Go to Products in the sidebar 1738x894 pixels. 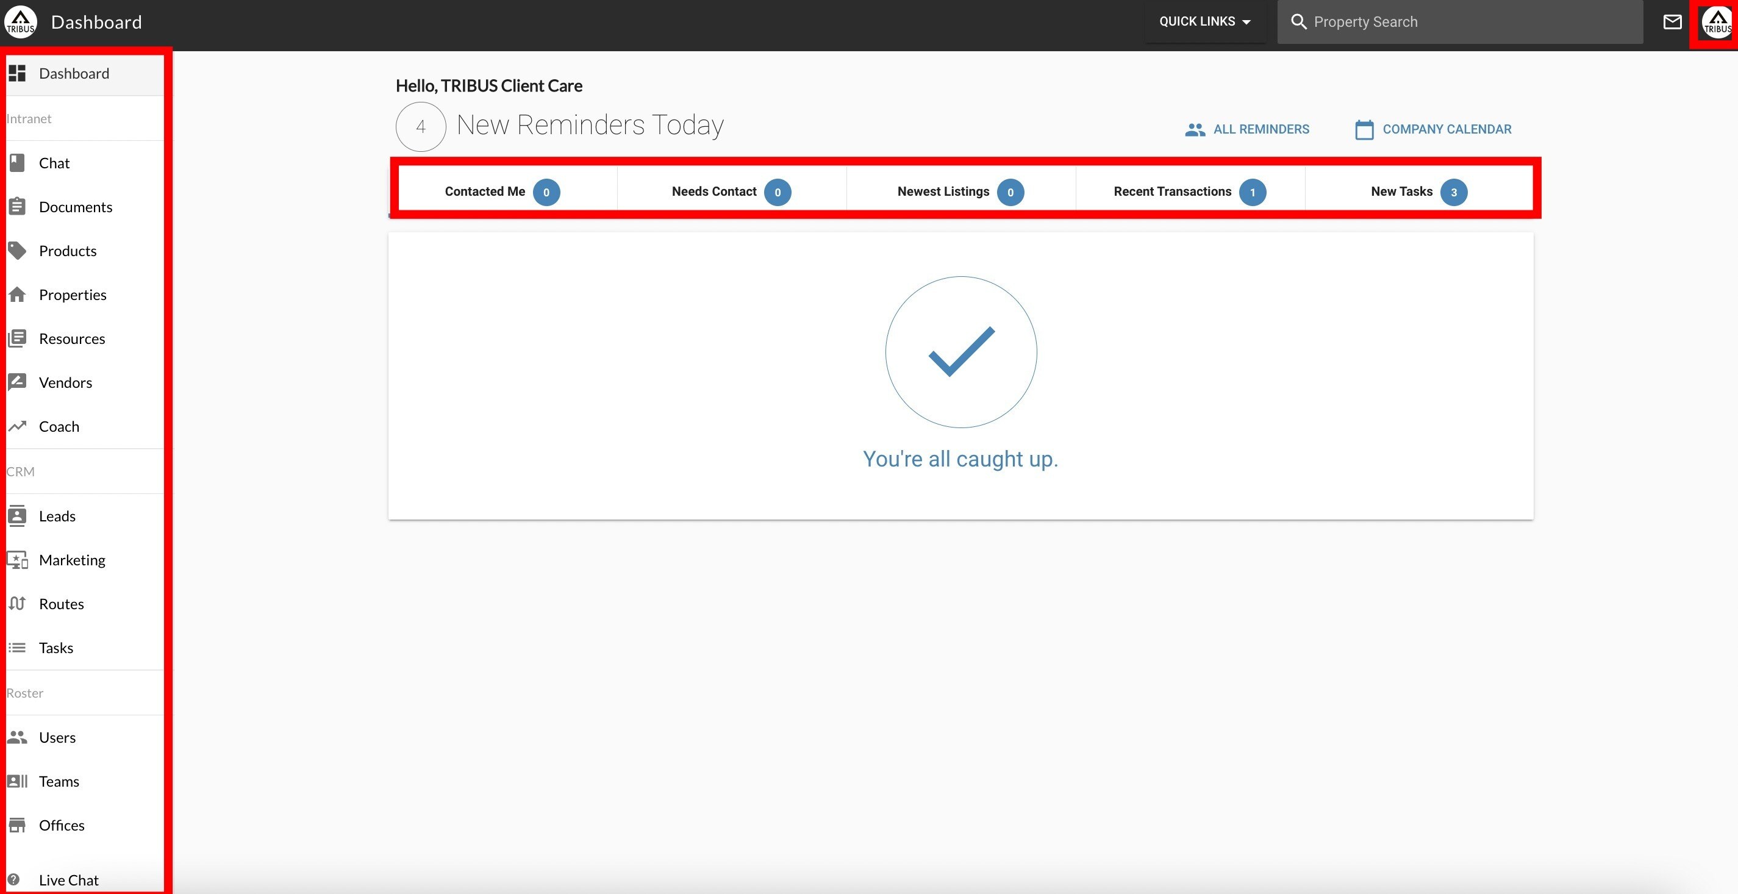tap(85, 250)
